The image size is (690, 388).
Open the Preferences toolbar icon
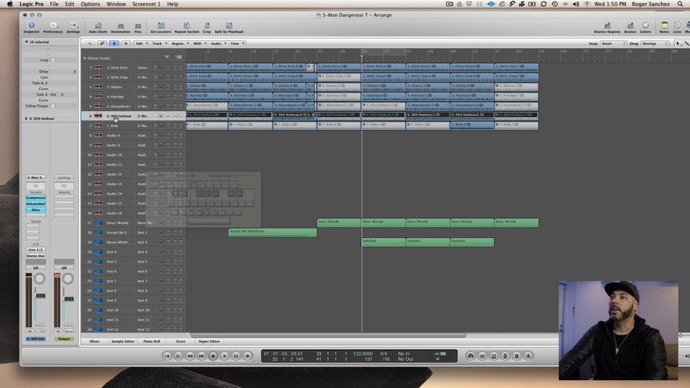(52, 27)
